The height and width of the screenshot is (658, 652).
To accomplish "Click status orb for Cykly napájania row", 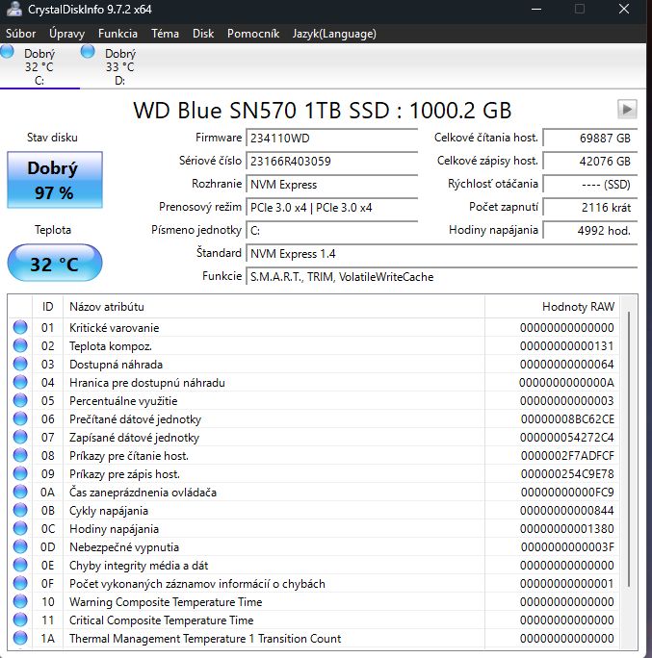I will point(20,510).
